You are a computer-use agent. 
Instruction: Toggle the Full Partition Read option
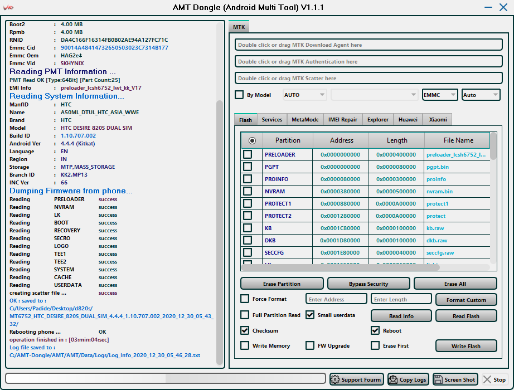pyautogui.click(x=245, y=315)
